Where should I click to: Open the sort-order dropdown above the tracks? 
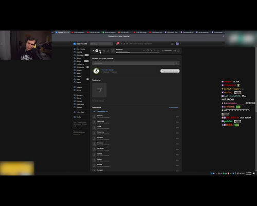coord(174,107)
